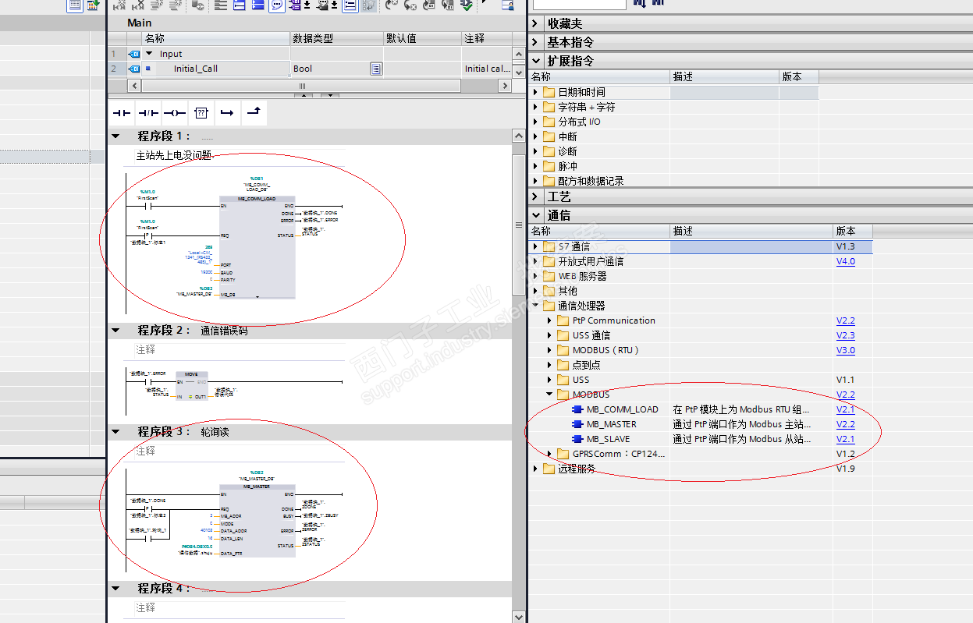The height and width of the screenshot is (623, 973).
Task: Click the 轮询读 network title
Action: coord(215,432)
